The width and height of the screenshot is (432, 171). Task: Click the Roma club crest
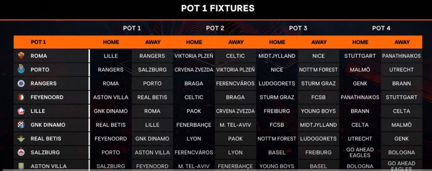coord(22,56)
